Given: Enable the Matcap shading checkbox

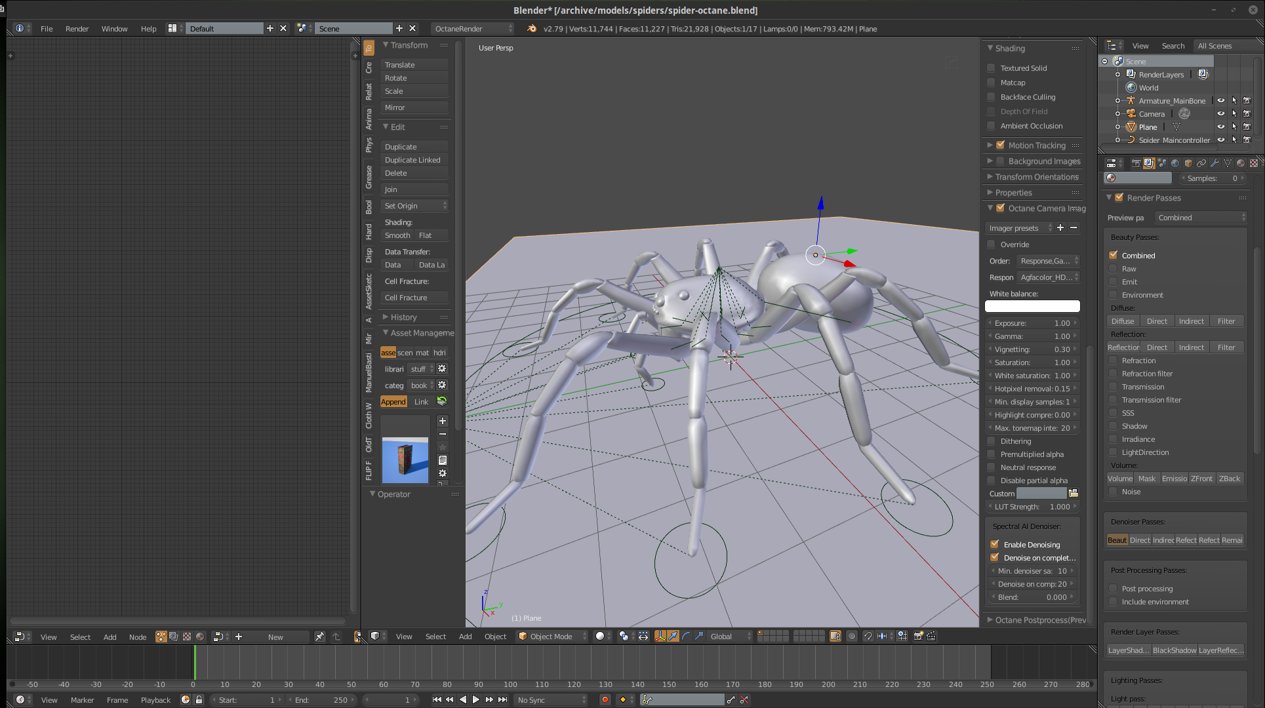Looking at the screenshot, I should pos(992,83).
